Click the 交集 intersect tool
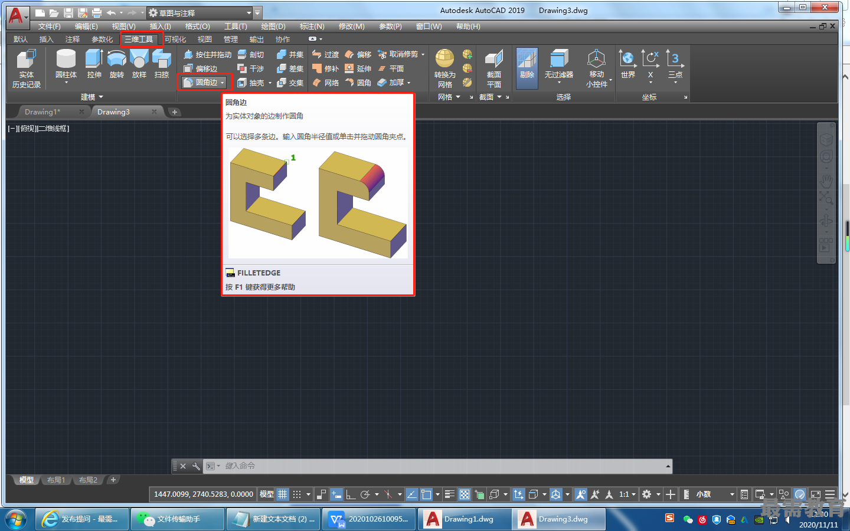This screenshot has height=531, width=850. click(x=290, y=83)
